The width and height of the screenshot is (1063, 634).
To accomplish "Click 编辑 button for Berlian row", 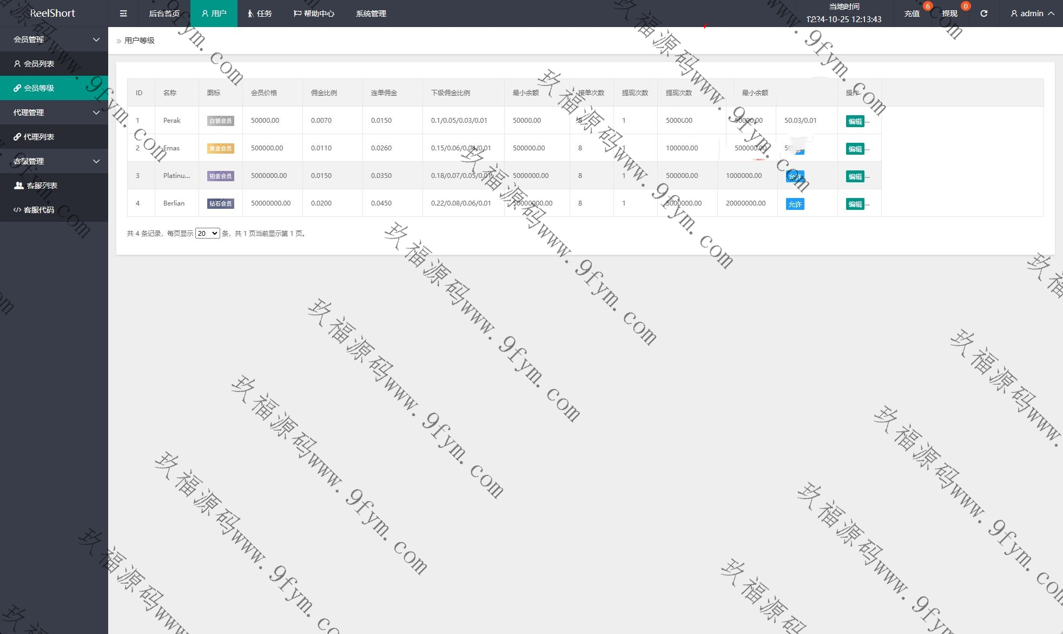I will 855,204.
